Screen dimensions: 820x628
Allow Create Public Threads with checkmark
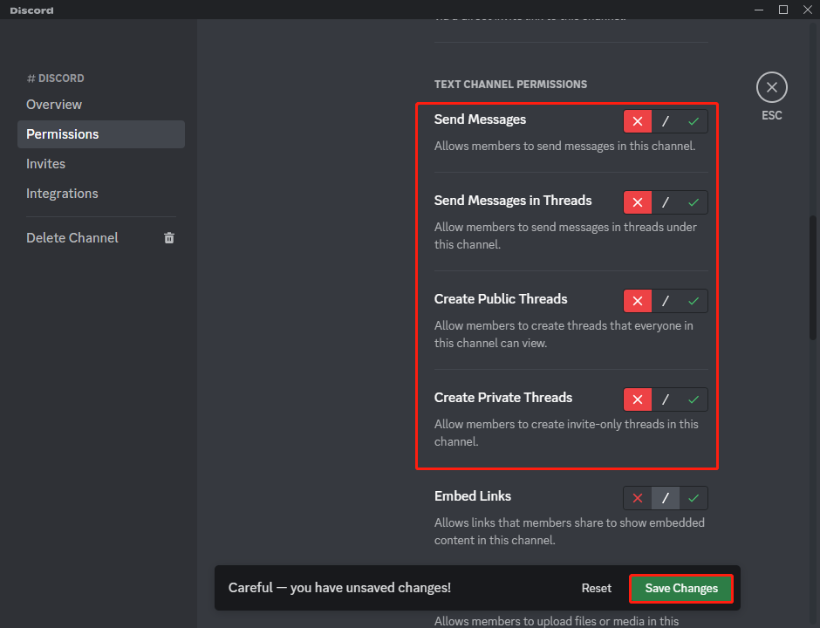coord(694,301)
